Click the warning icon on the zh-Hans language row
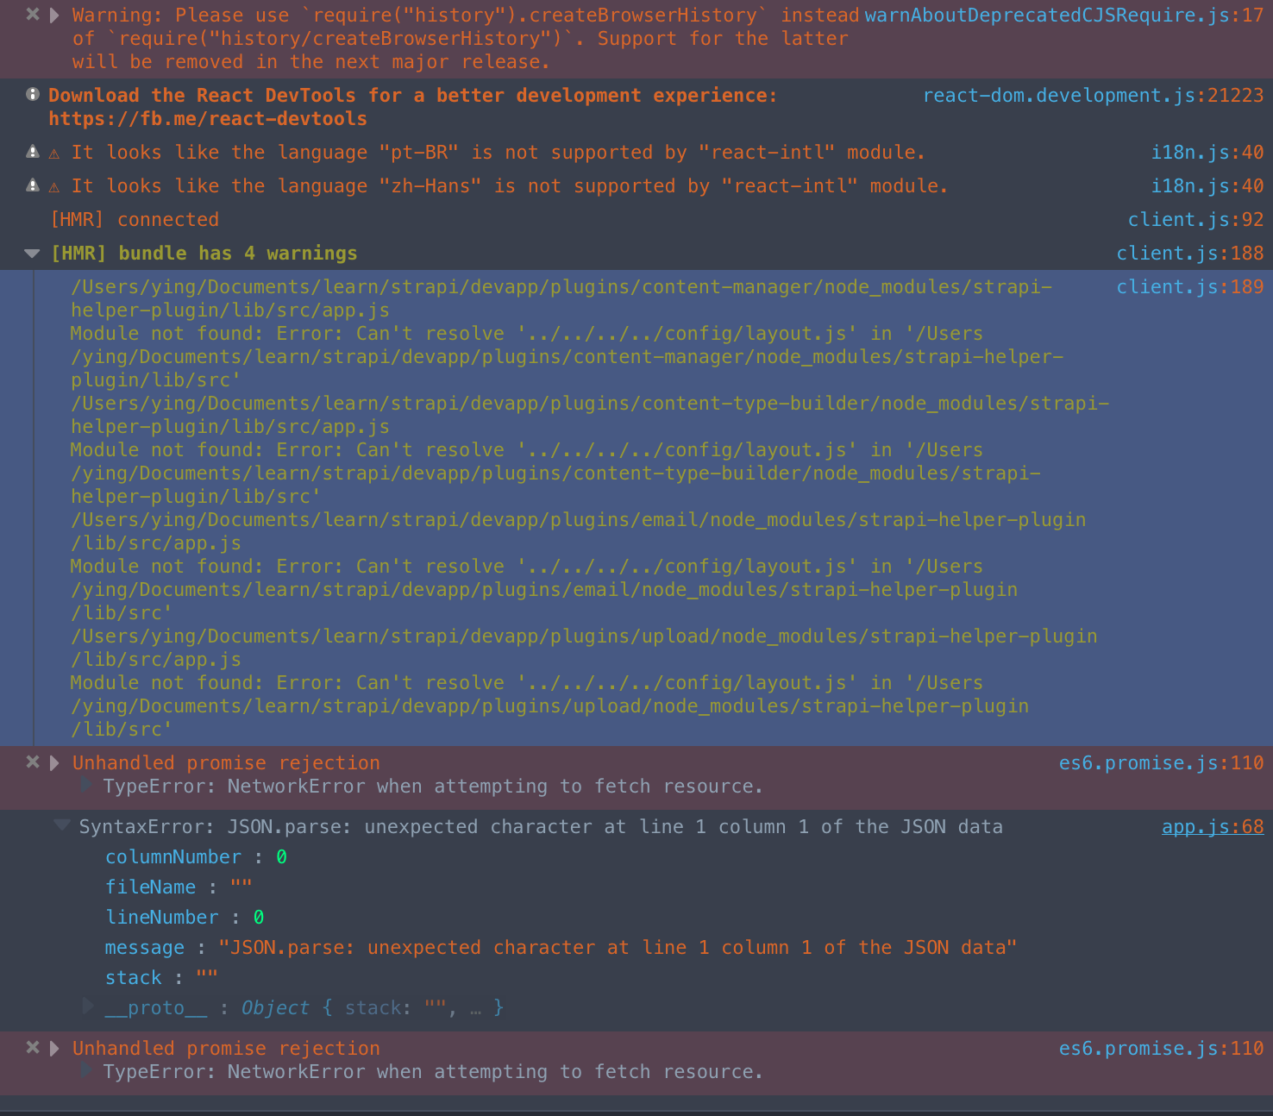Viewport: 1273px width, 1116px height. tap(33, 185)
